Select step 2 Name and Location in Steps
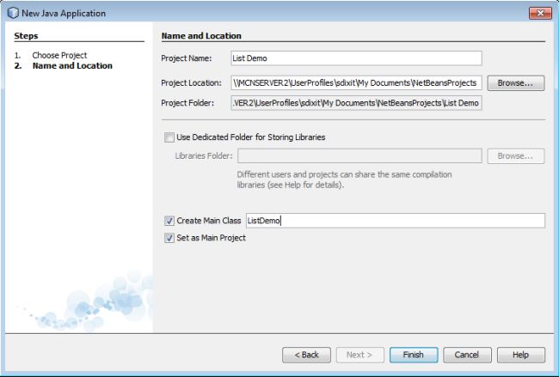The image size is (559, 377). 72,66
